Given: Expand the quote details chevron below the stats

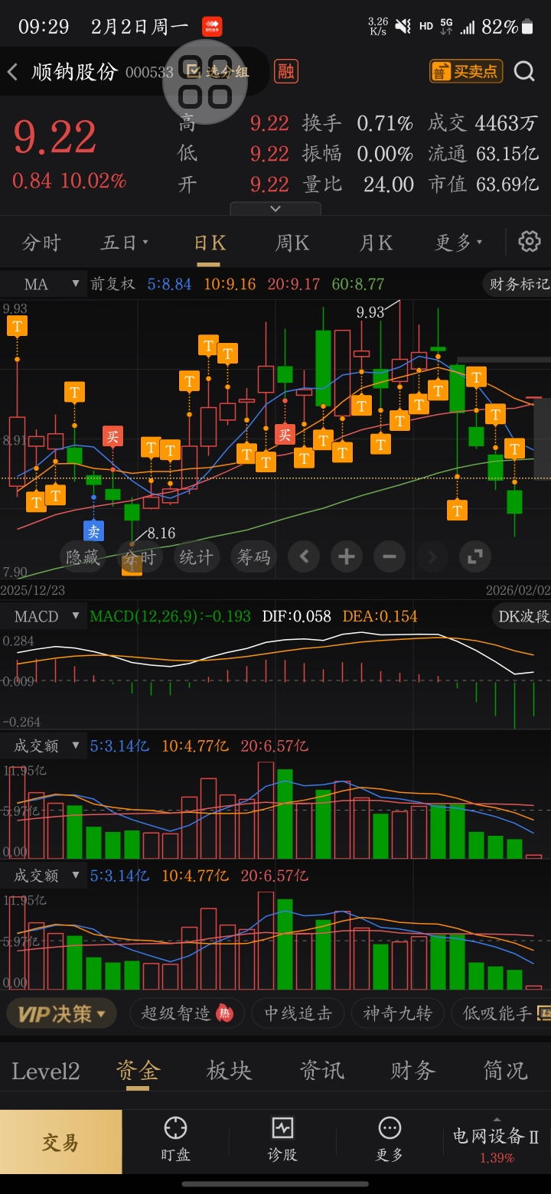Looking at the screenshot, I should (x=275, y=208).
